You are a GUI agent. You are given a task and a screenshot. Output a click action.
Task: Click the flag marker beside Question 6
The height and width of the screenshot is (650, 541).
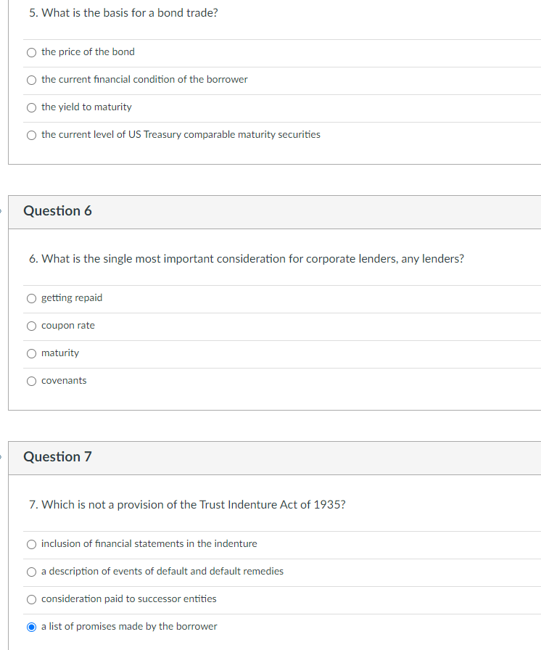point(1,211)
